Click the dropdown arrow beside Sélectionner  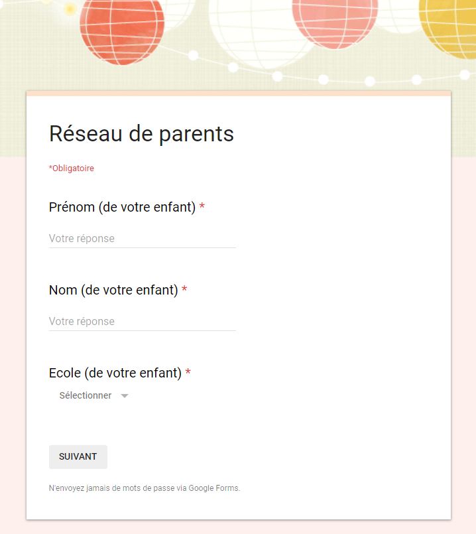pyautogui.click(x=125, y=396)
